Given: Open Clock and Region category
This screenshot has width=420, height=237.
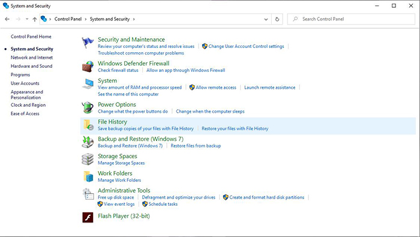Looking at the screenshot, I should (x=28, y=105).
